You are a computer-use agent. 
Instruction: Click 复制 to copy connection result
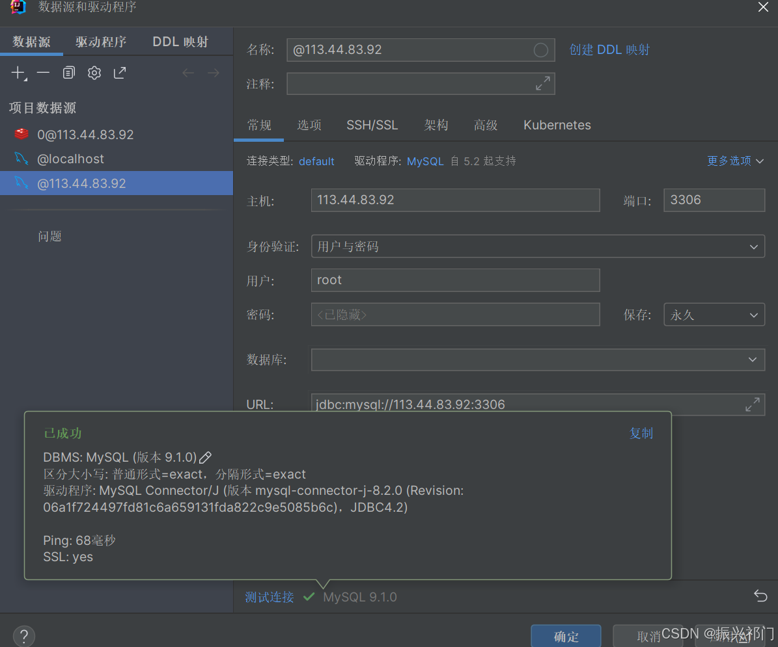click(x=641, y=433)
